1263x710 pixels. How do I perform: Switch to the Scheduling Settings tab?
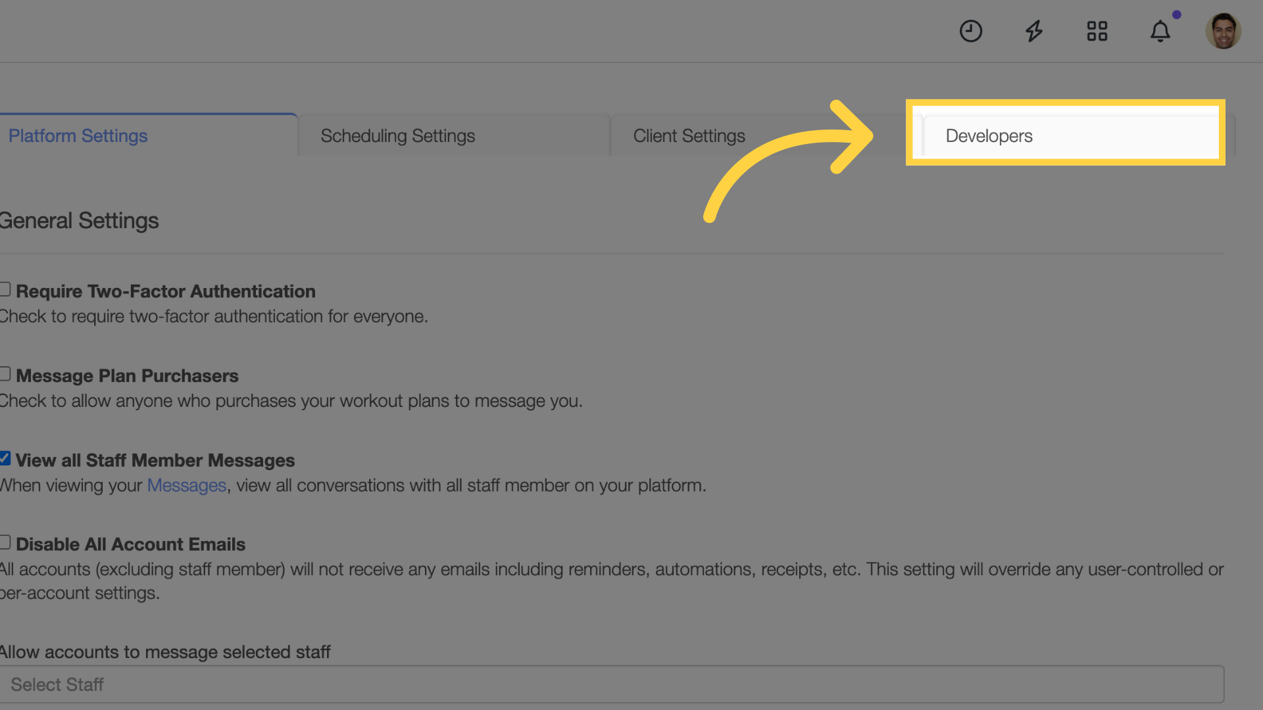[454, 135]
